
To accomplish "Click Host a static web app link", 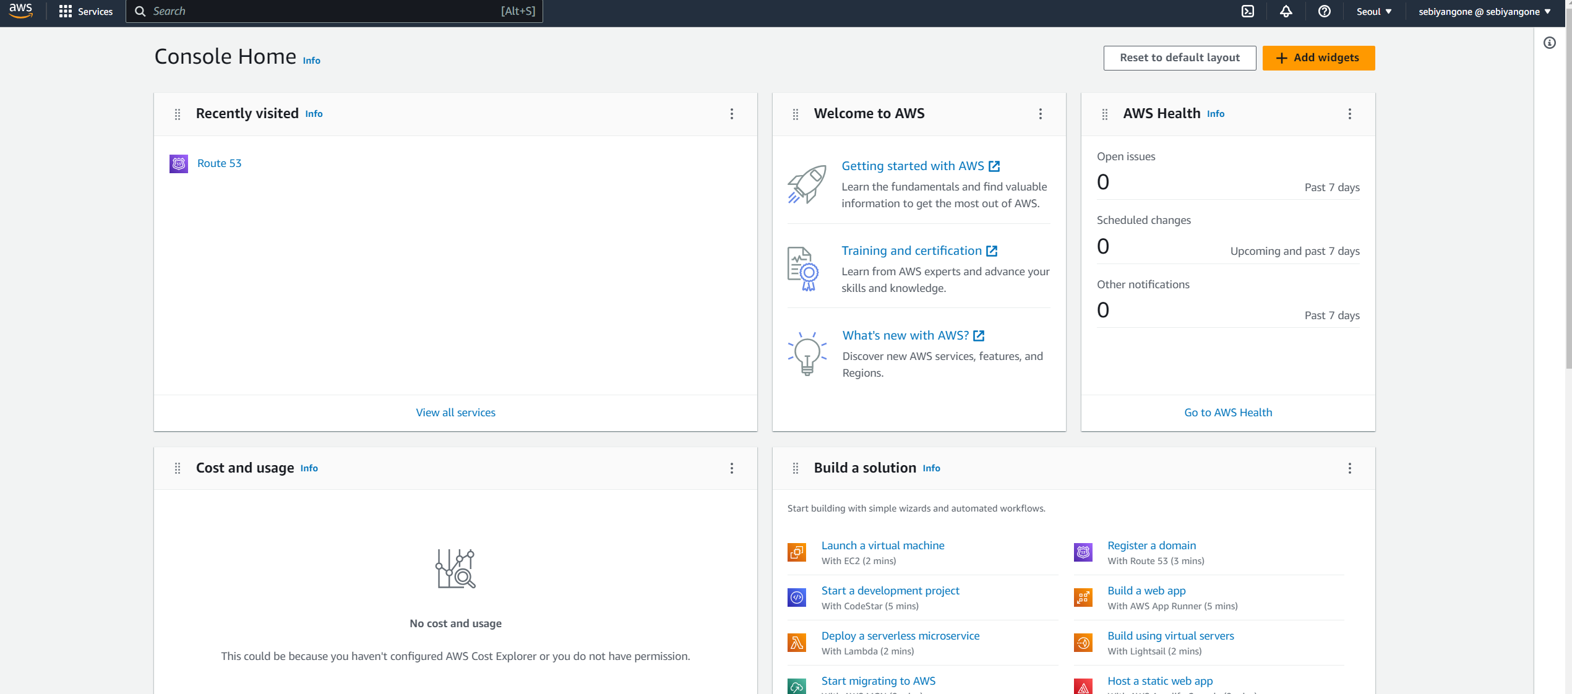I will click(x=1160, y=681).
